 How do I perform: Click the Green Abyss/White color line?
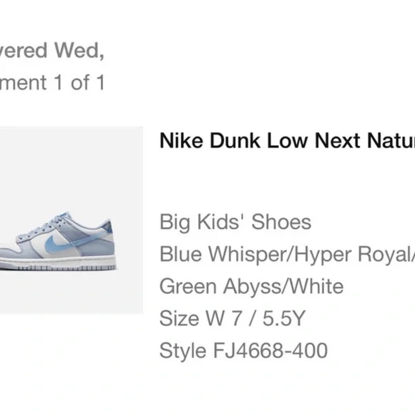tap(251, 286)
